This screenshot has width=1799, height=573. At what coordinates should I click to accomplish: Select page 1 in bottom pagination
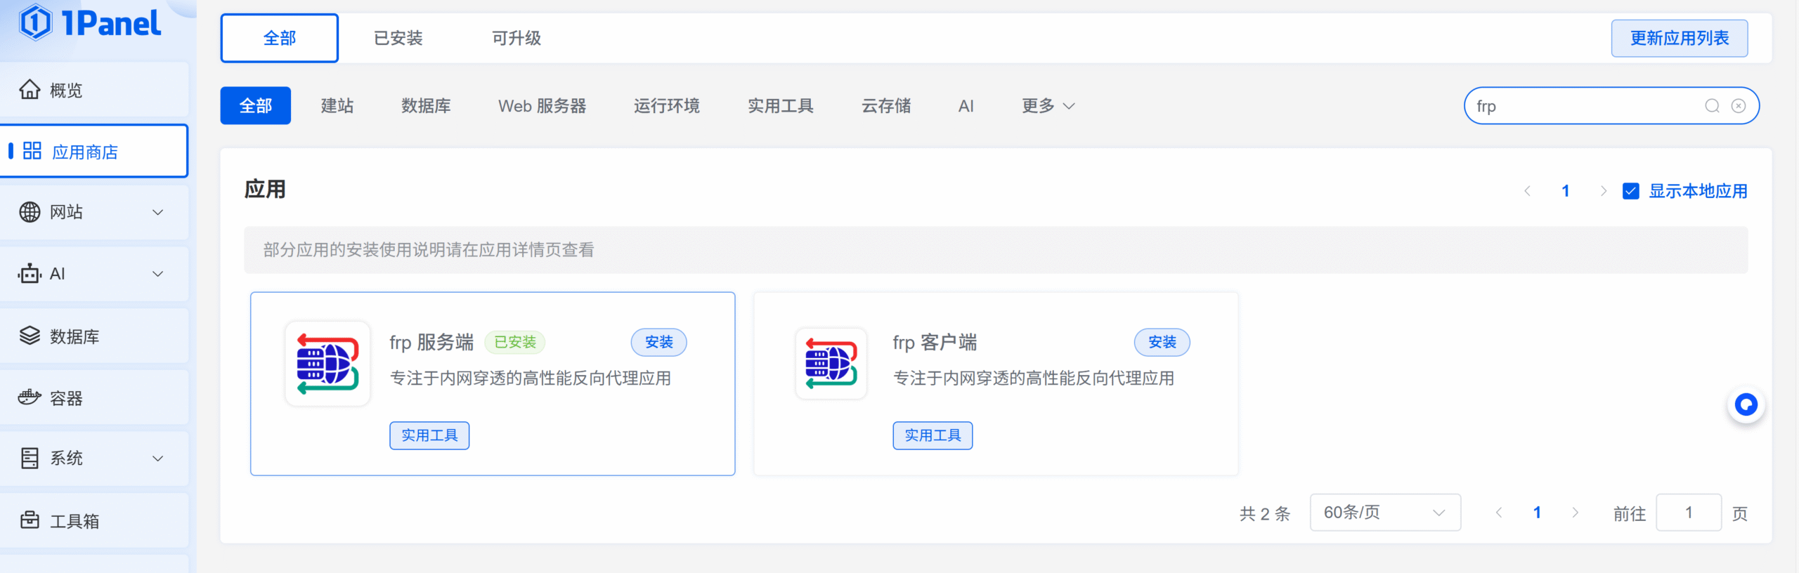[x=1537, y=513]
